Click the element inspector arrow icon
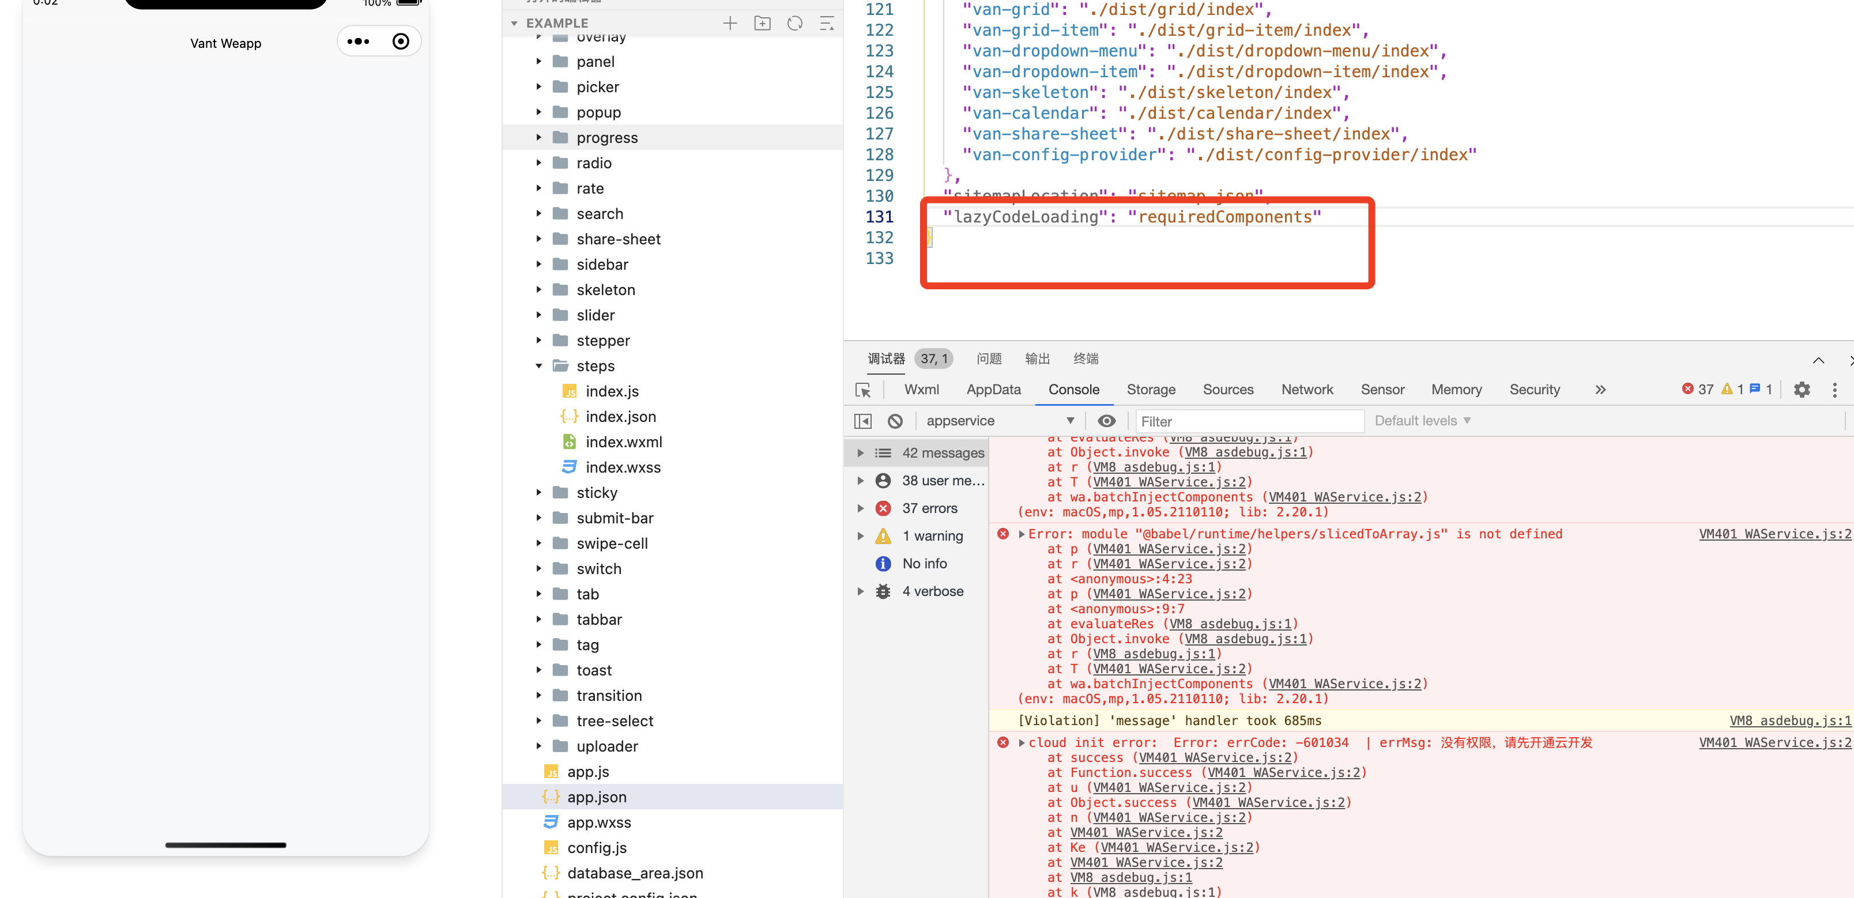Image resolution: width=1854 pixels, height=898 pixels. tap(863, 390)
